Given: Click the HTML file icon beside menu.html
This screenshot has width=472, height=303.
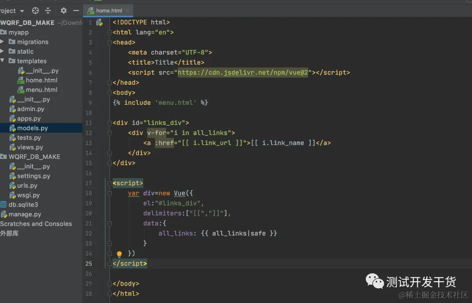Looking at the screenshot, I should (x=21, y=90).
